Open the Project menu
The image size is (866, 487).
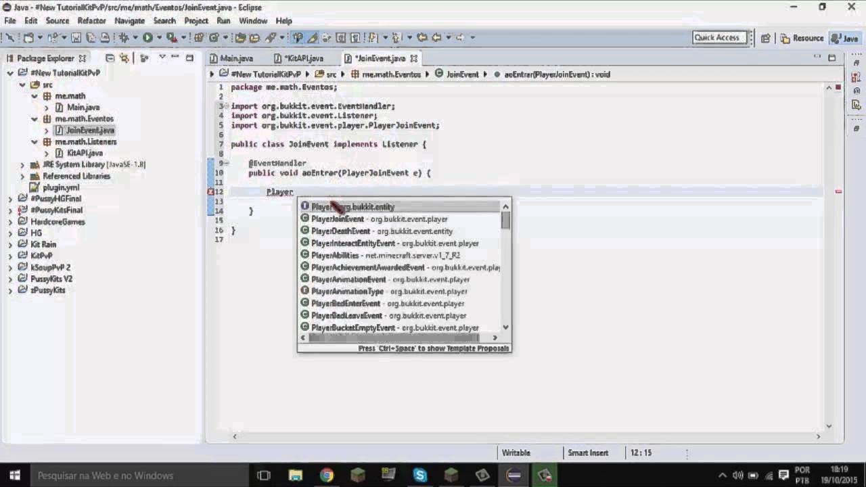(x=196, y=21)
